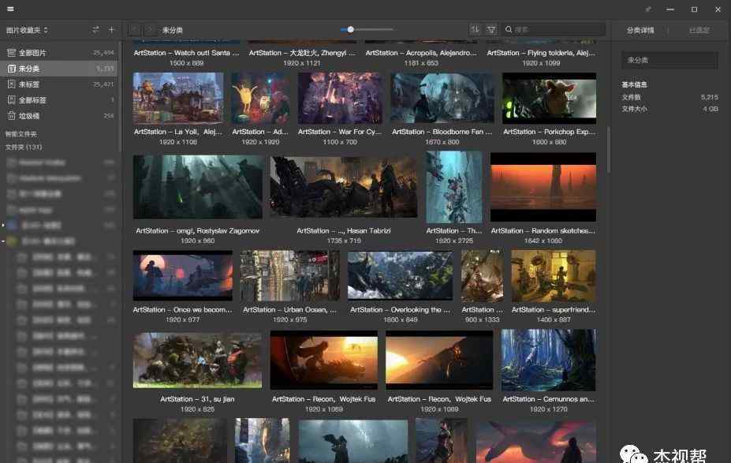Viewport: 731px width, 463px height.
Task: Select the 900 x 1333 thumbnail
Action: click(x=482, y=275)
